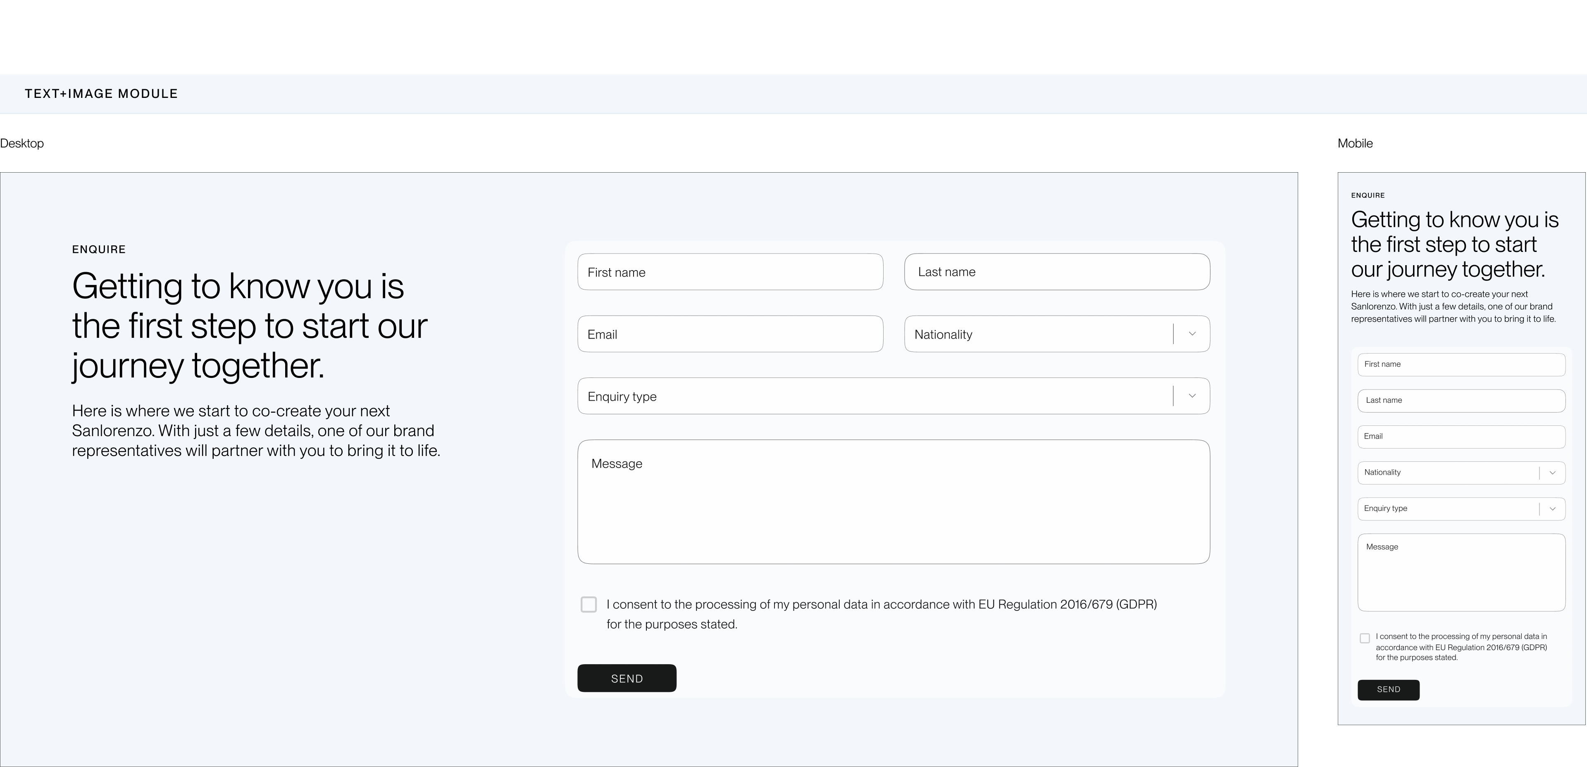Image resolution: width=1587 pixels, height=767 pixels.
Task: Click the mobile consent text 'for the purposes stated.'
Action: [1416, 658]
